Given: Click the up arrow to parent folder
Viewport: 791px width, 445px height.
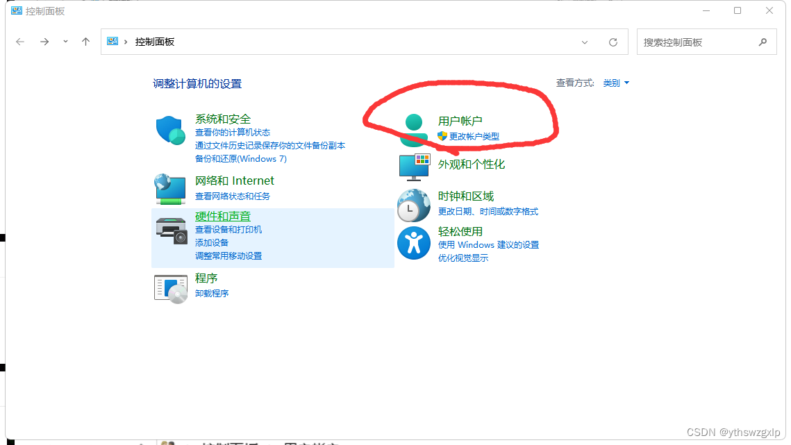Looking at the screenshot, I should (85, 42).
